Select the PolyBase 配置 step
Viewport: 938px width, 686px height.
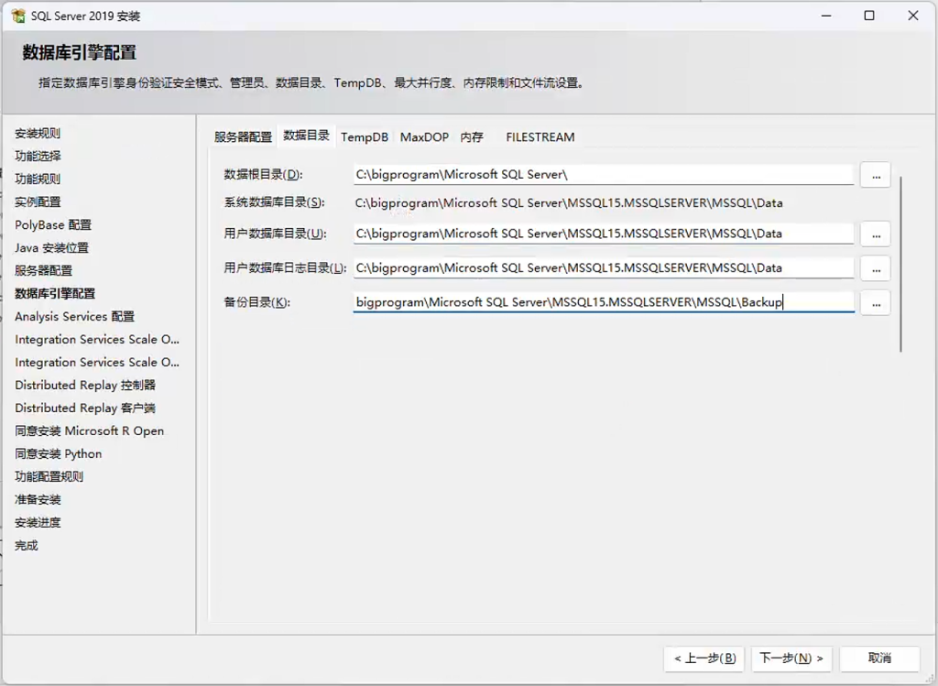point(52,225)
